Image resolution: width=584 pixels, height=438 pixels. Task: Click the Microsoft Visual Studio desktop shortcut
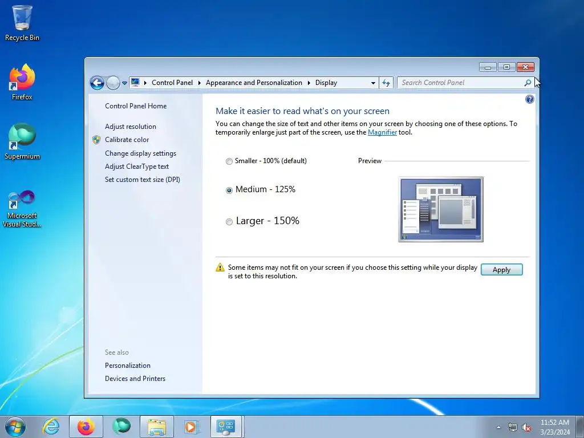point(22,209)
